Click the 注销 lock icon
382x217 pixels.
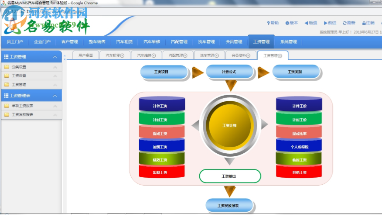pos(364,23)
